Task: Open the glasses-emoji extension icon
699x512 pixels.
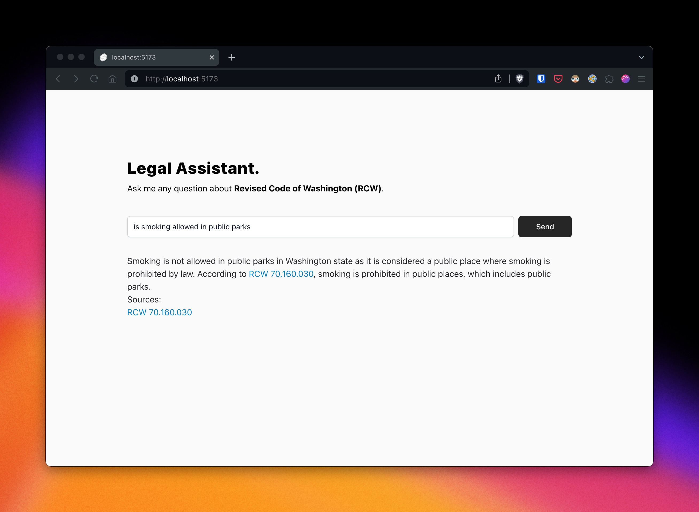Action: click(575, 79)
